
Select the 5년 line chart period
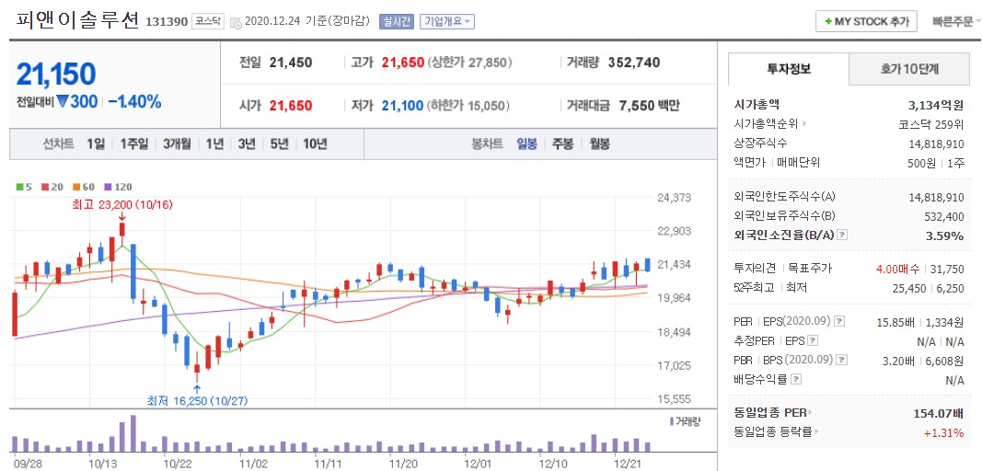click(x=279, y=144)
